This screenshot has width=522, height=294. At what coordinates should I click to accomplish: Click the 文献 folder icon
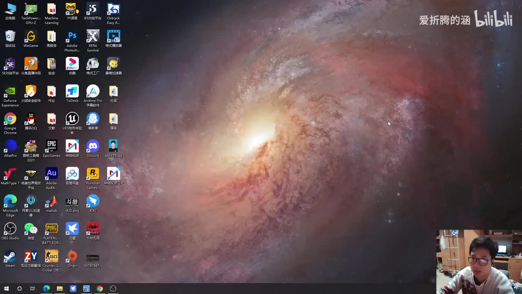51,121
